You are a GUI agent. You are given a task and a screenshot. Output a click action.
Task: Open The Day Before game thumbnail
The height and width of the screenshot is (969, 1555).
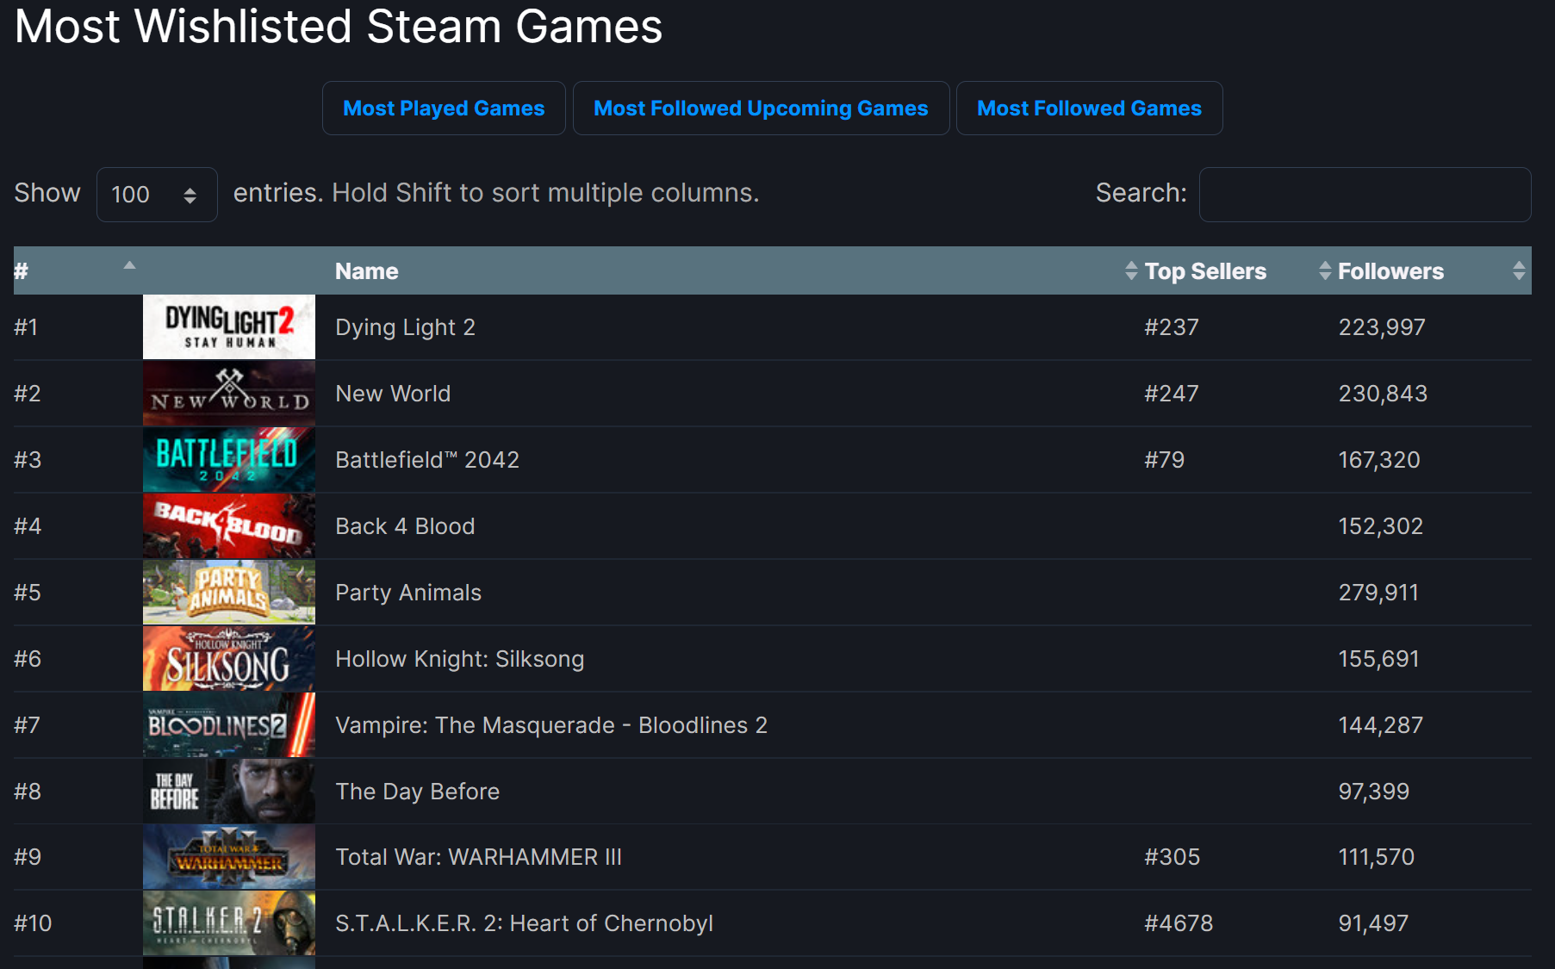coord(229,792)
